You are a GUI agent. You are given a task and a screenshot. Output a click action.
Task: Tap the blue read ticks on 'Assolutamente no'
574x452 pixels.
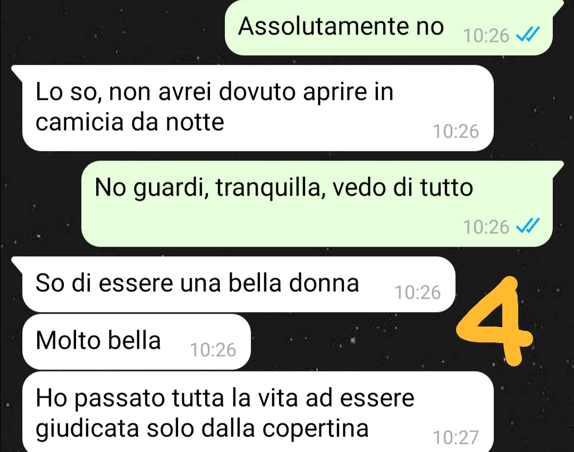528,35
